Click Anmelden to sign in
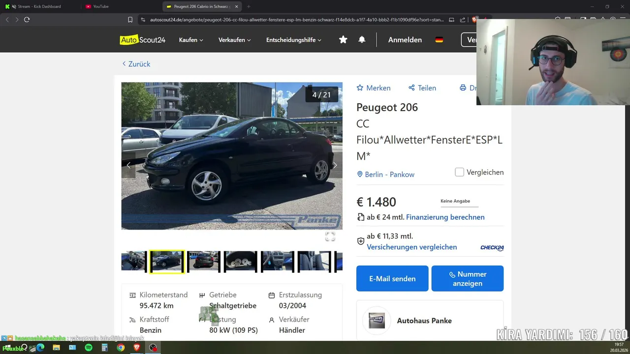This screenshot has width=630, height=354. click(405, 40)
